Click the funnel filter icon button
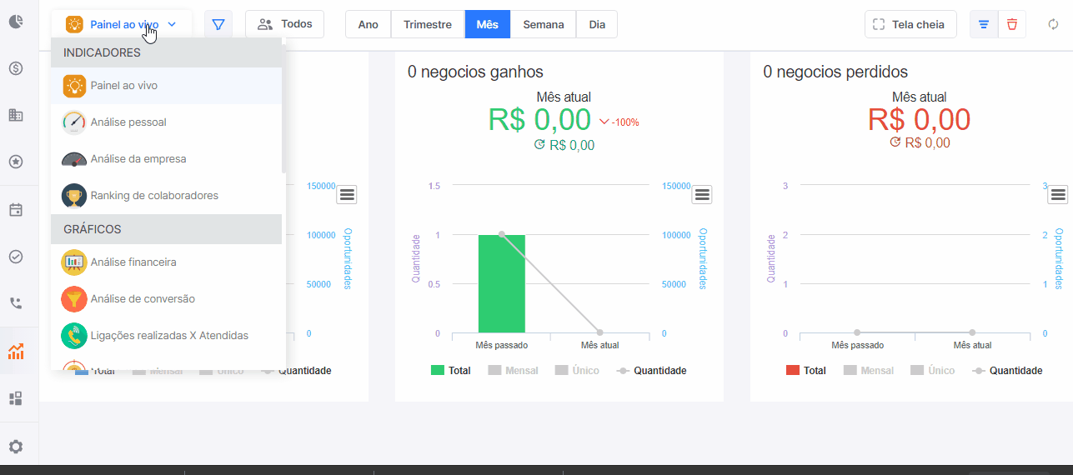 218,24
